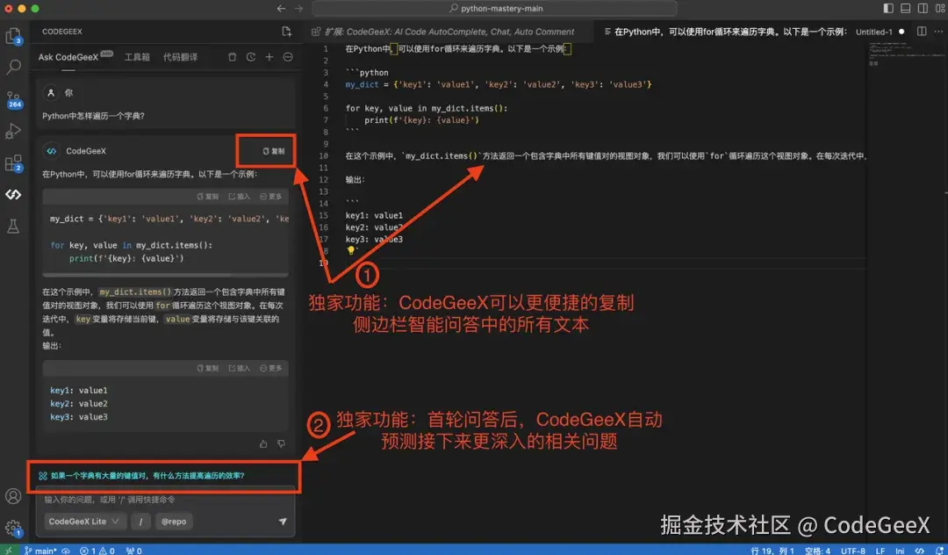The height and width of the screenshot is (555, 948).
Task: Open the CodeGeeX icon in the activity bar
Action: click(x=13, y=195)
